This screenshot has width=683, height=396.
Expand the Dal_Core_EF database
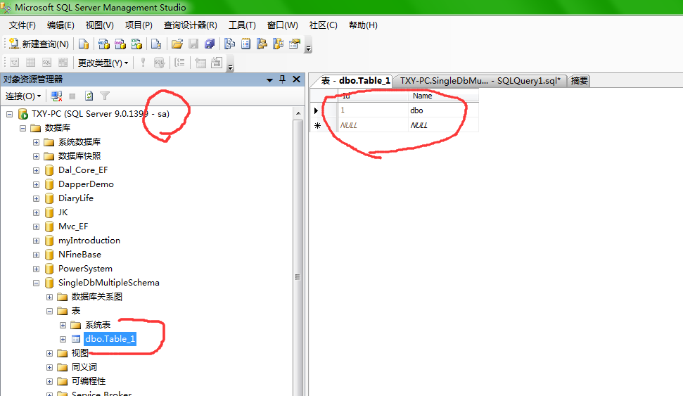pos(36,170)
